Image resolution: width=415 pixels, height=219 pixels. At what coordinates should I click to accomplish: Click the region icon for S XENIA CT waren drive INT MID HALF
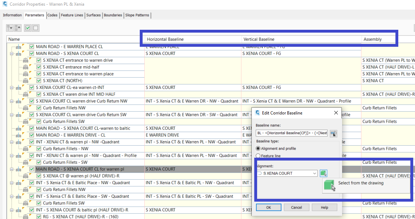click(x=26, y=94)
